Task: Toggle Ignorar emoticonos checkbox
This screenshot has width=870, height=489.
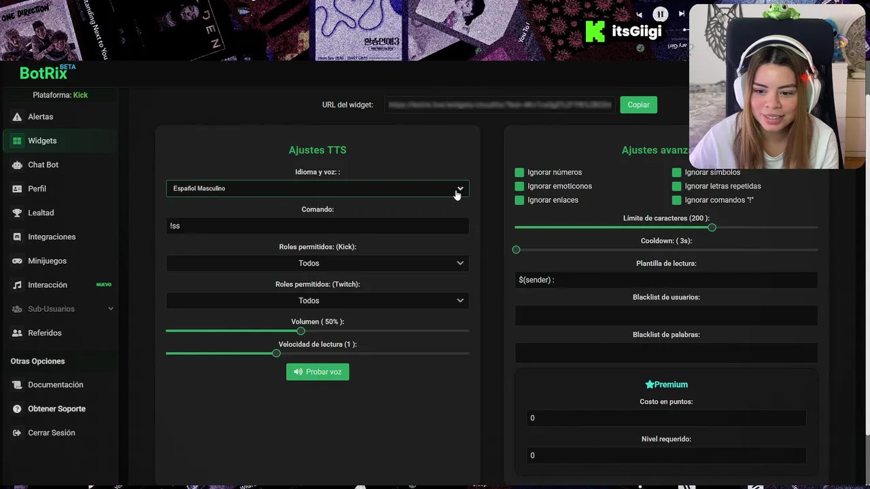Action: (519, 186)
